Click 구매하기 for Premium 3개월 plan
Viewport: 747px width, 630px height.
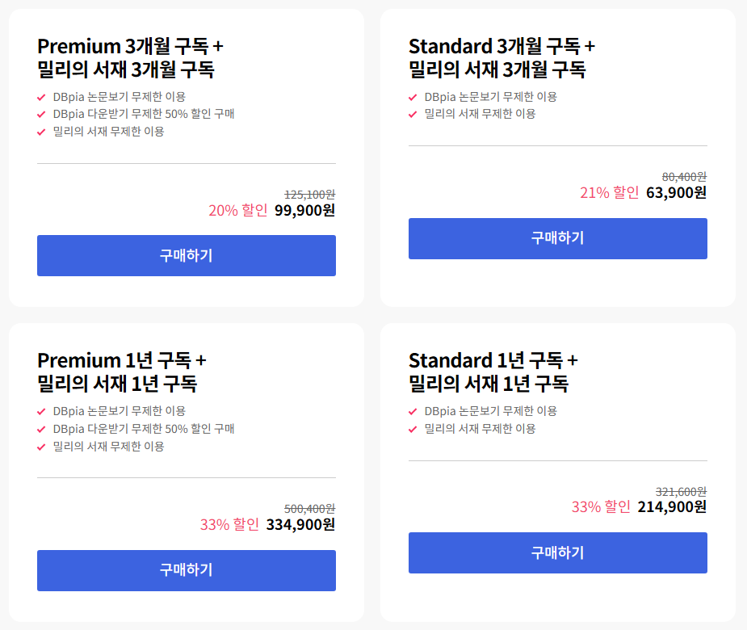pos(186,255)
